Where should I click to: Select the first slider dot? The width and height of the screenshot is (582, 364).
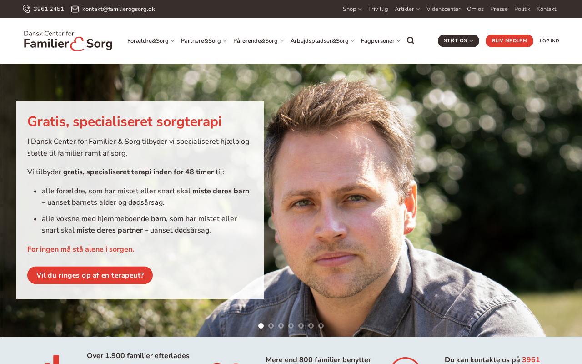pyautogui.click(x=261, y=326)
